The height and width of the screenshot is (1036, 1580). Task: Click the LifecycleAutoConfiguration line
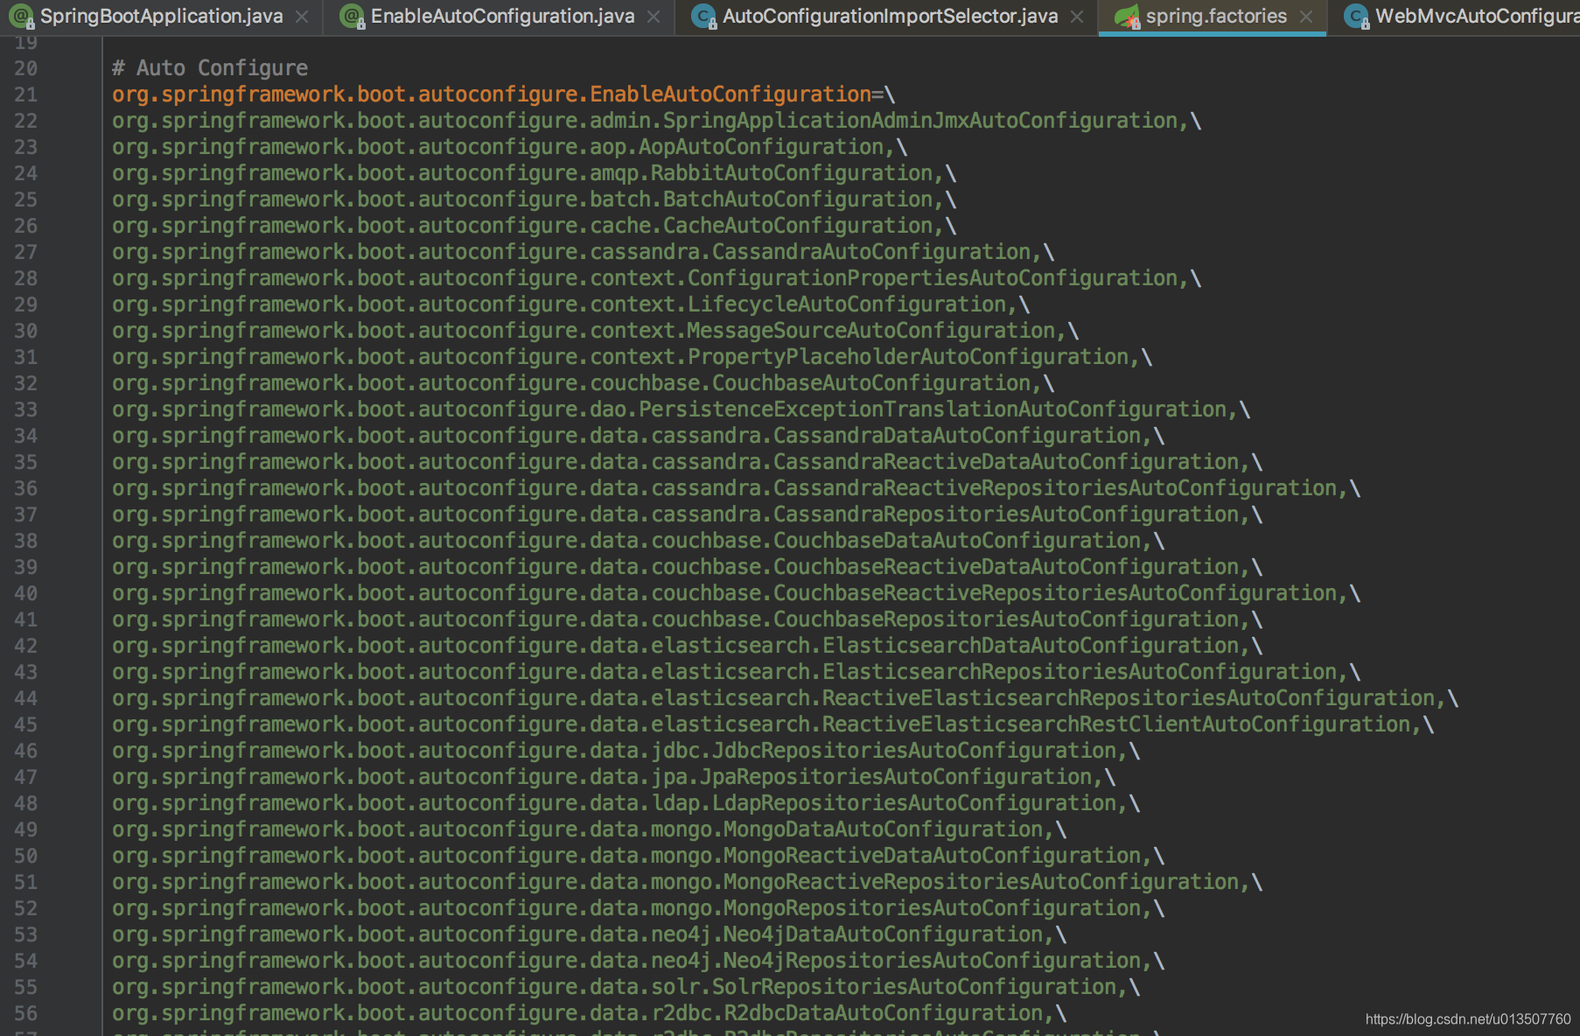(570, 304)
